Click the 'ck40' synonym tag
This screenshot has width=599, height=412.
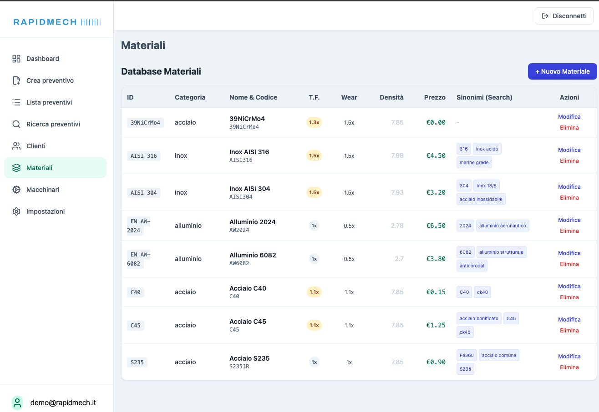pos(482,292)
